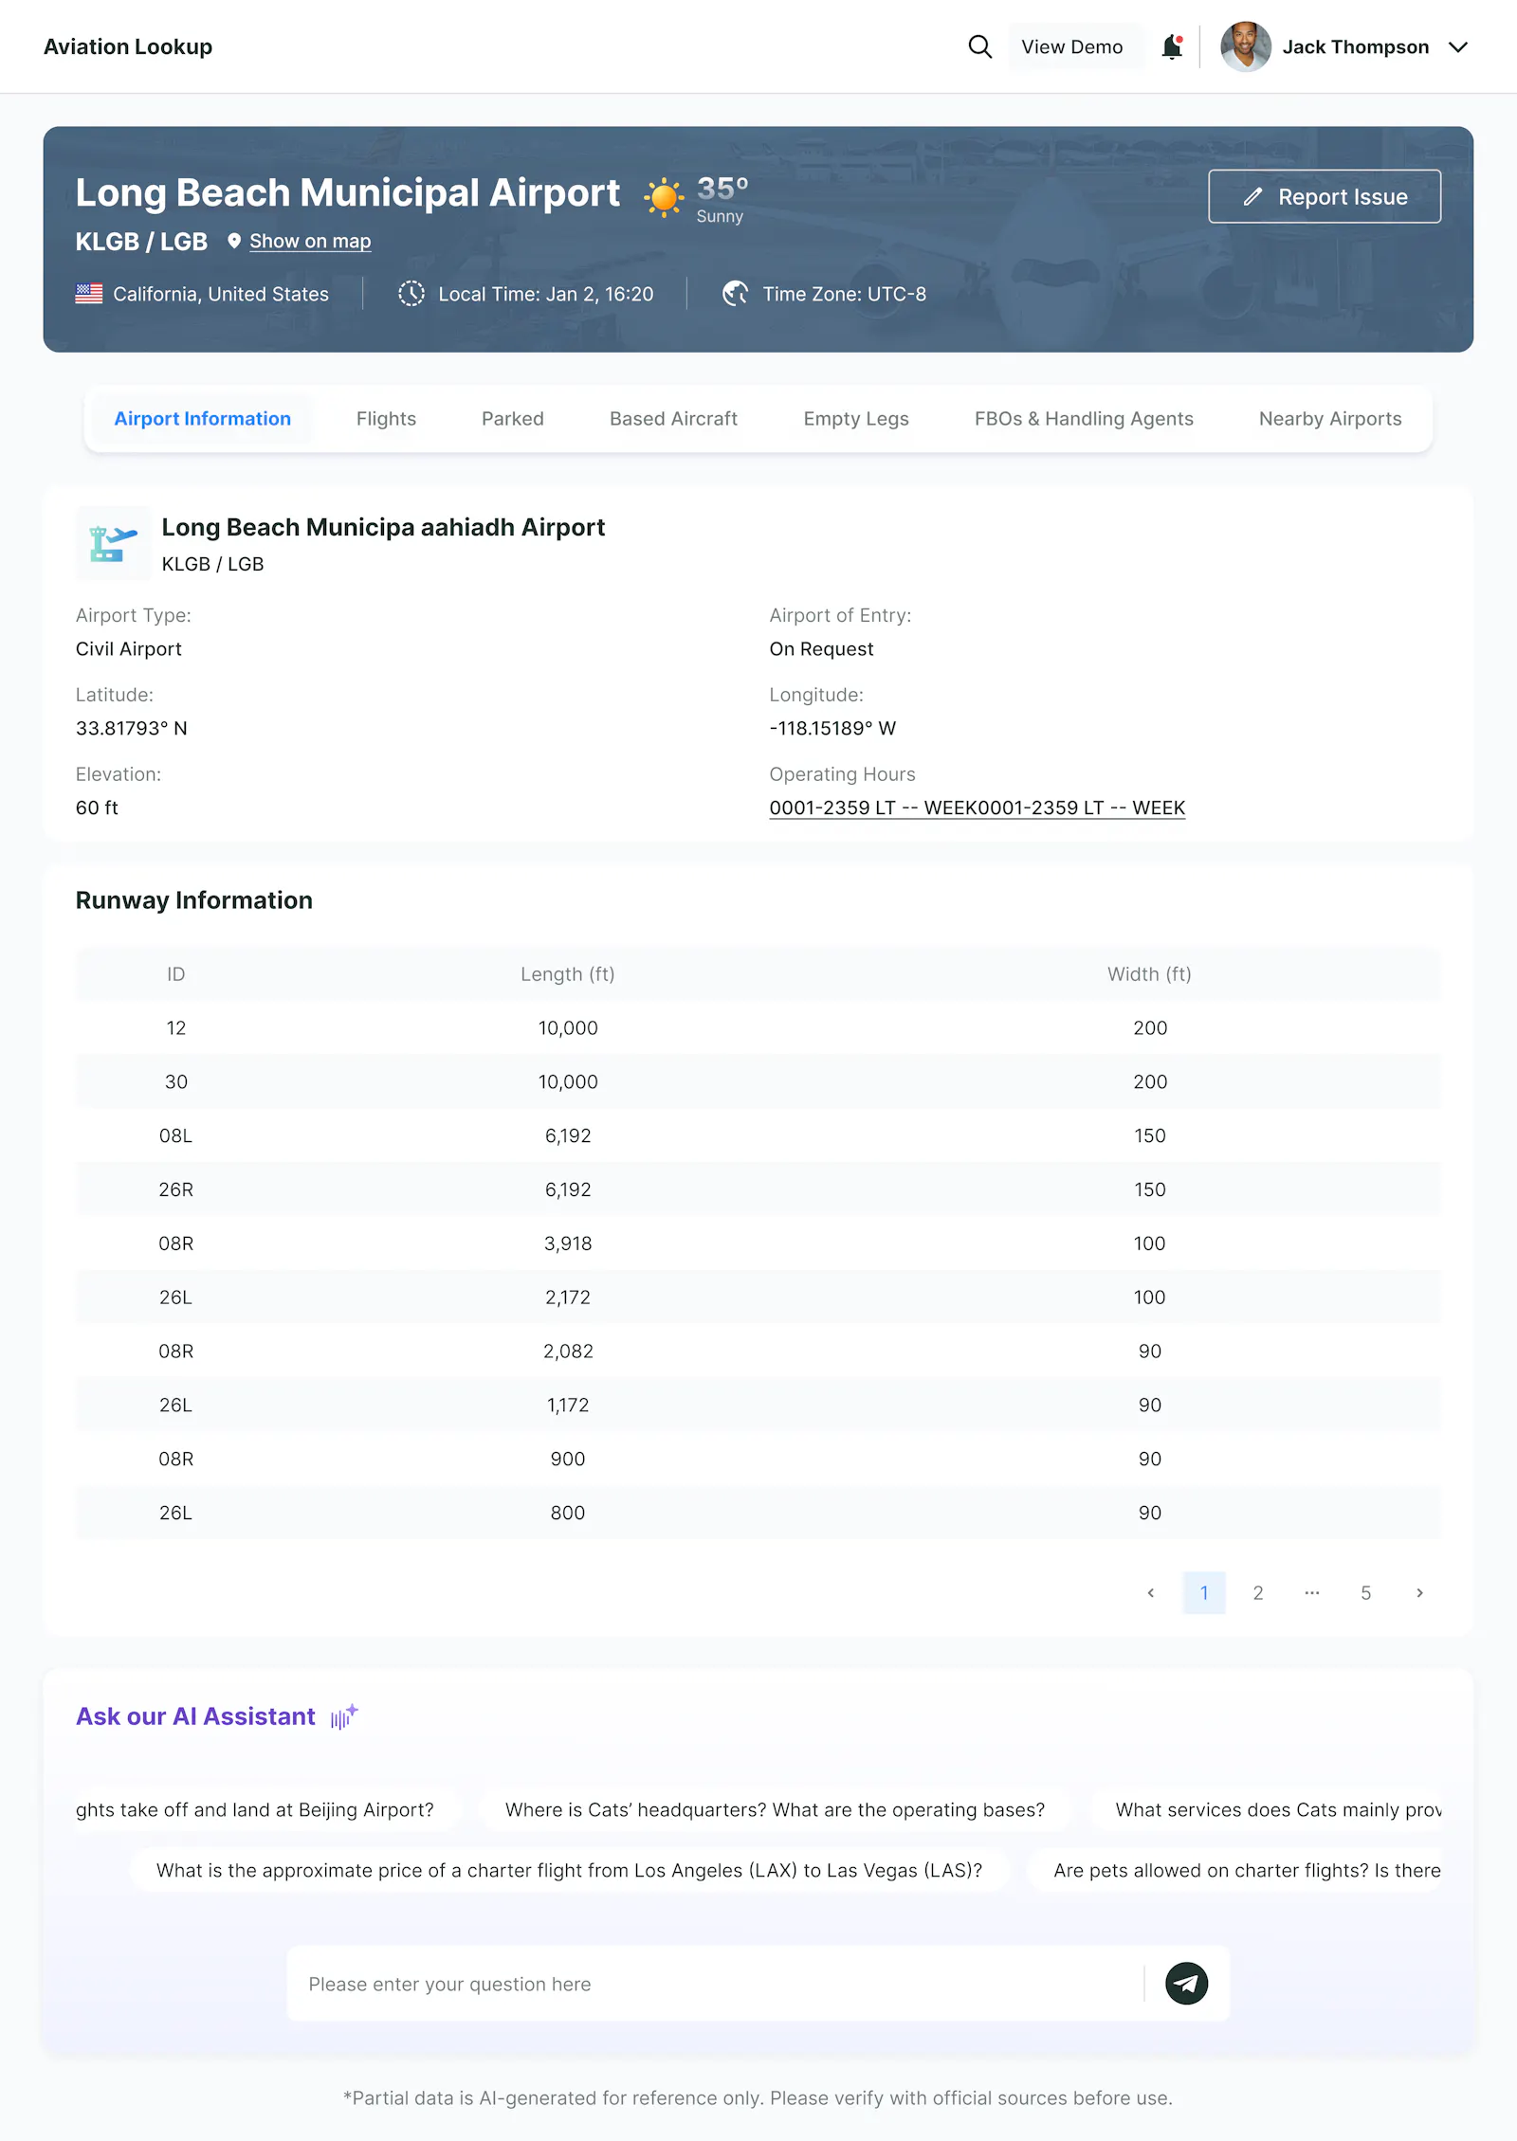
Task: Select the Cats services suggested question
Action: coord(1266,1810)
